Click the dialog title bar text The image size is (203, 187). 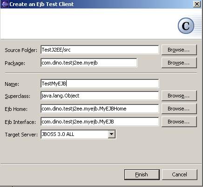click(41, 4)
